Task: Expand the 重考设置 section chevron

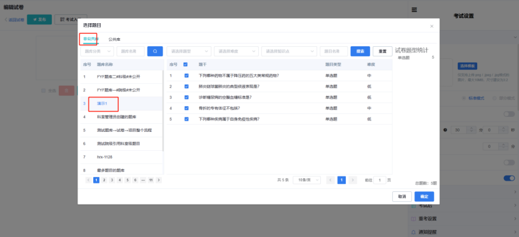Action: [x=515, y=219]
